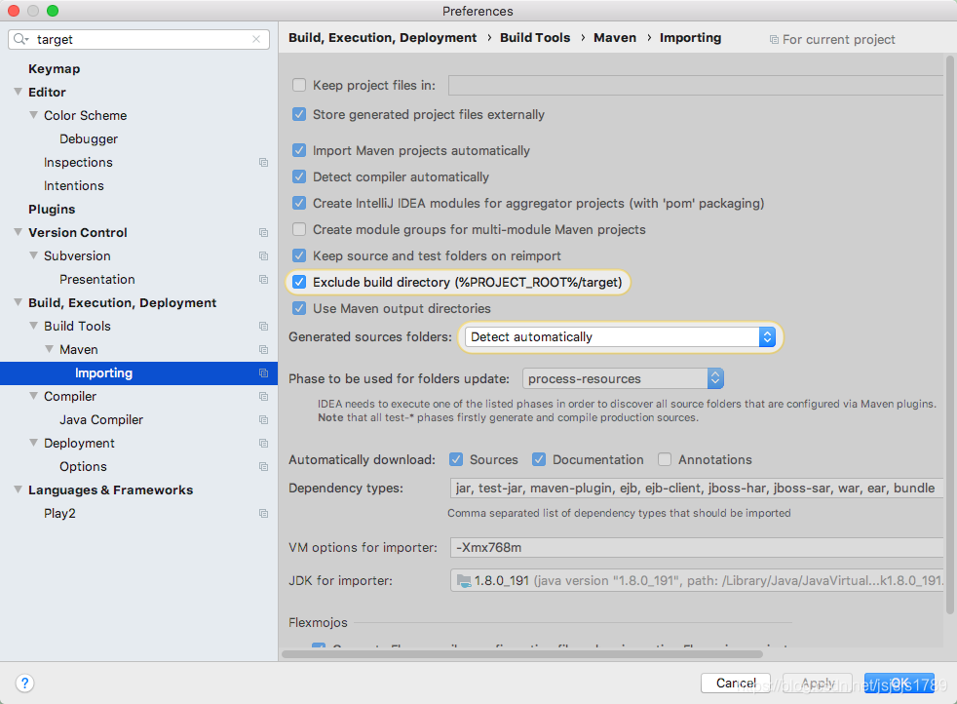
Task: Open 'Phase to be used for folders update' dropdown
Action: pos(623,378)
